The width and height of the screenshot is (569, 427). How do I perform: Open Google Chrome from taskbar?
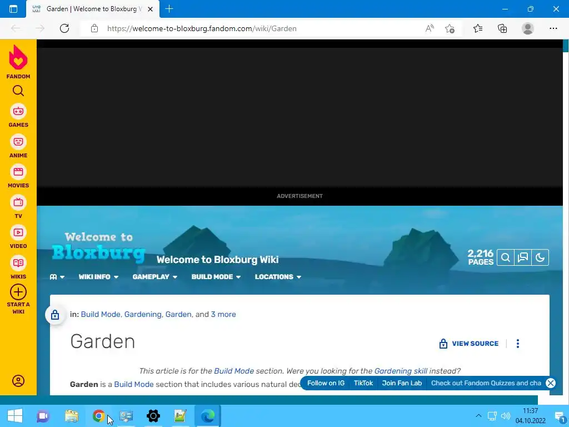(x=98, y=416)
